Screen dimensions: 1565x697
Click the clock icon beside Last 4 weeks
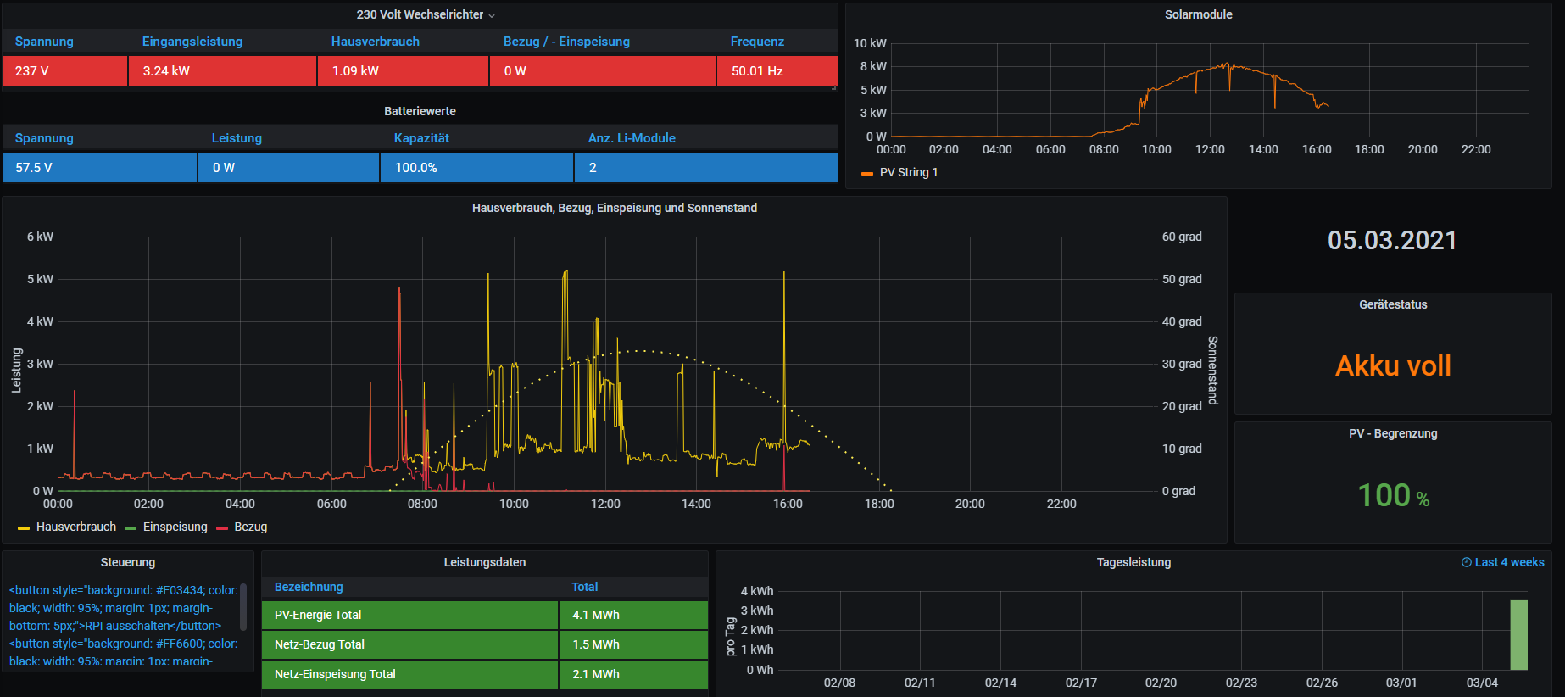1466,562
